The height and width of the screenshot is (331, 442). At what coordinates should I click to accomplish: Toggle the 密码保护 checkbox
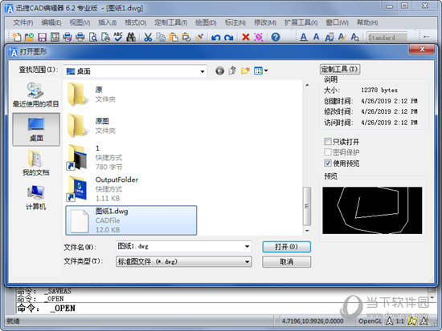[327, 152]
